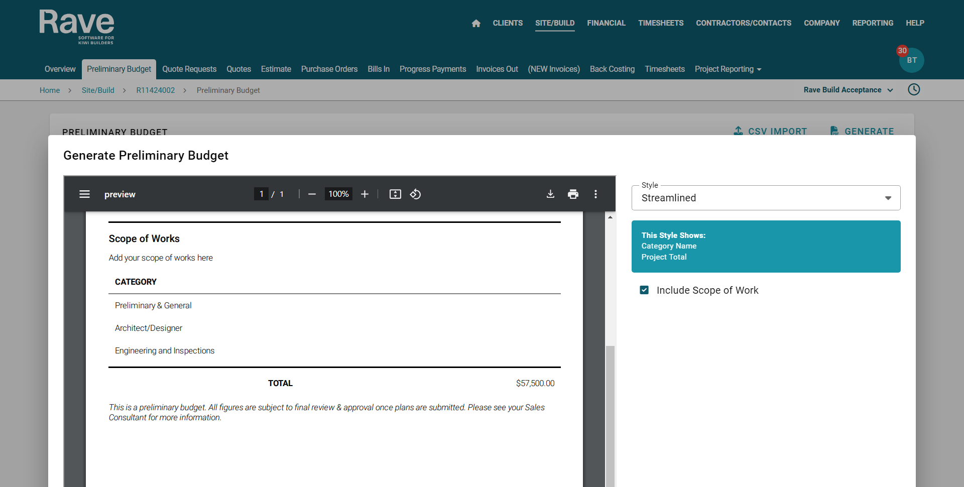Go to the home icon in top navigation
The width and height of the screenshot is (964, 487).
476,23
